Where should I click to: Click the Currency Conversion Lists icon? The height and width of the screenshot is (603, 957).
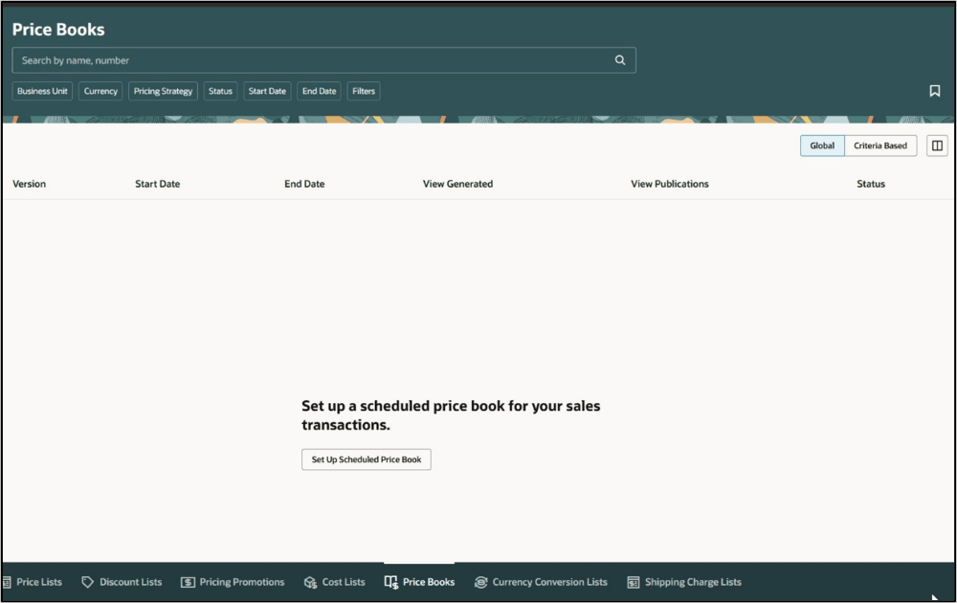tap(481, 582)
